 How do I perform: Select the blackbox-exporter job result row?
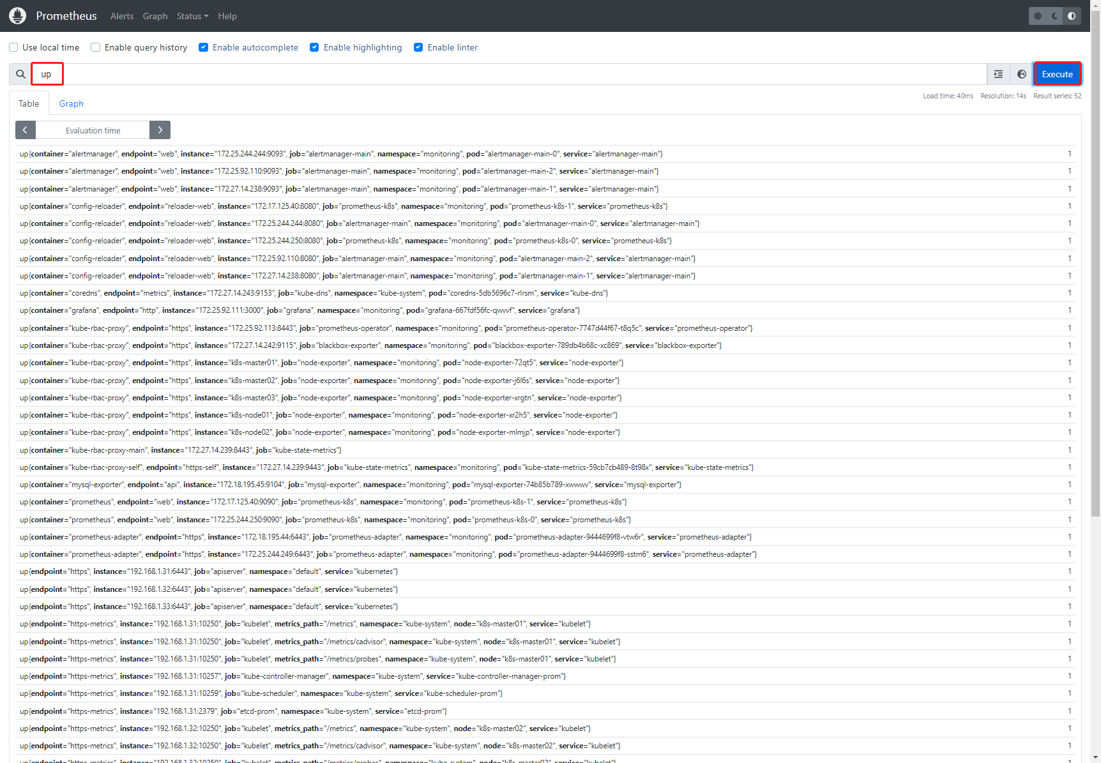tap(545, 345)
